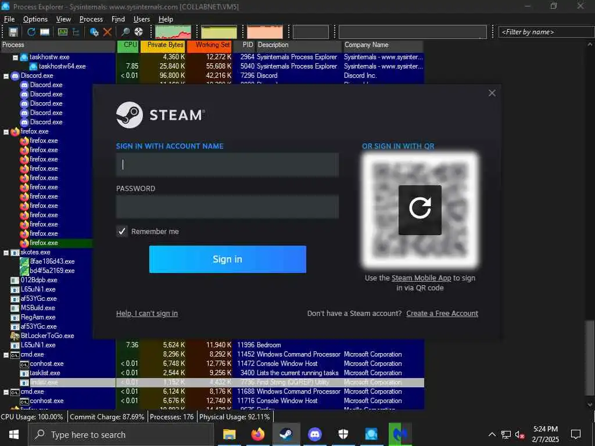
Task: Sort by the Company Name column header
Action: [x=382, y=45]
